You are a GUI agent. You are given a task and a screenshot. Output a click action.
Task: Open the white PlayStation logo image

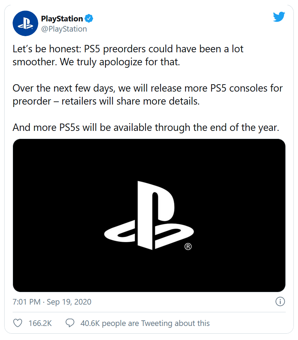click(x=149, y=215)
